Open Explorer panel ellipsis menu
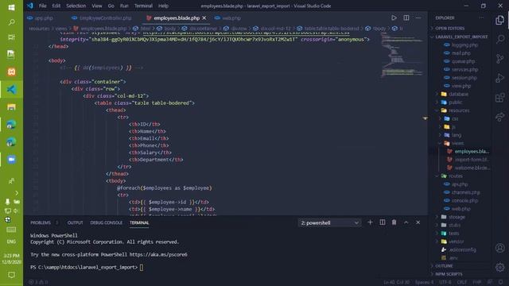This screenshot has width=509, height=286. pyautogui.click(x=481, y=17)
